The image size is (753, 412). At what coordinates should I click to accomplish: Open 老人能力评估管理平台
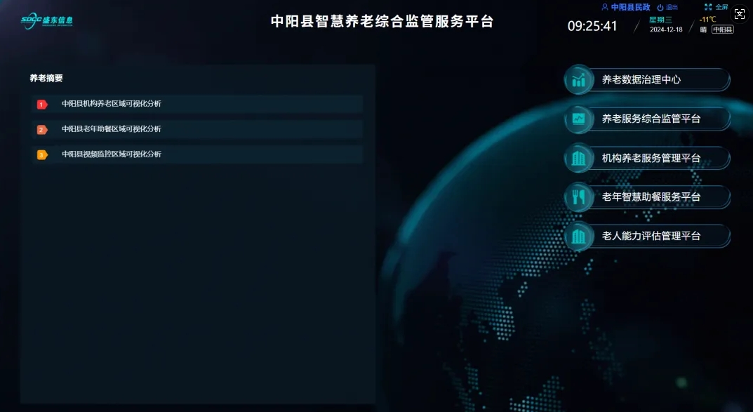tap(647, 236)
